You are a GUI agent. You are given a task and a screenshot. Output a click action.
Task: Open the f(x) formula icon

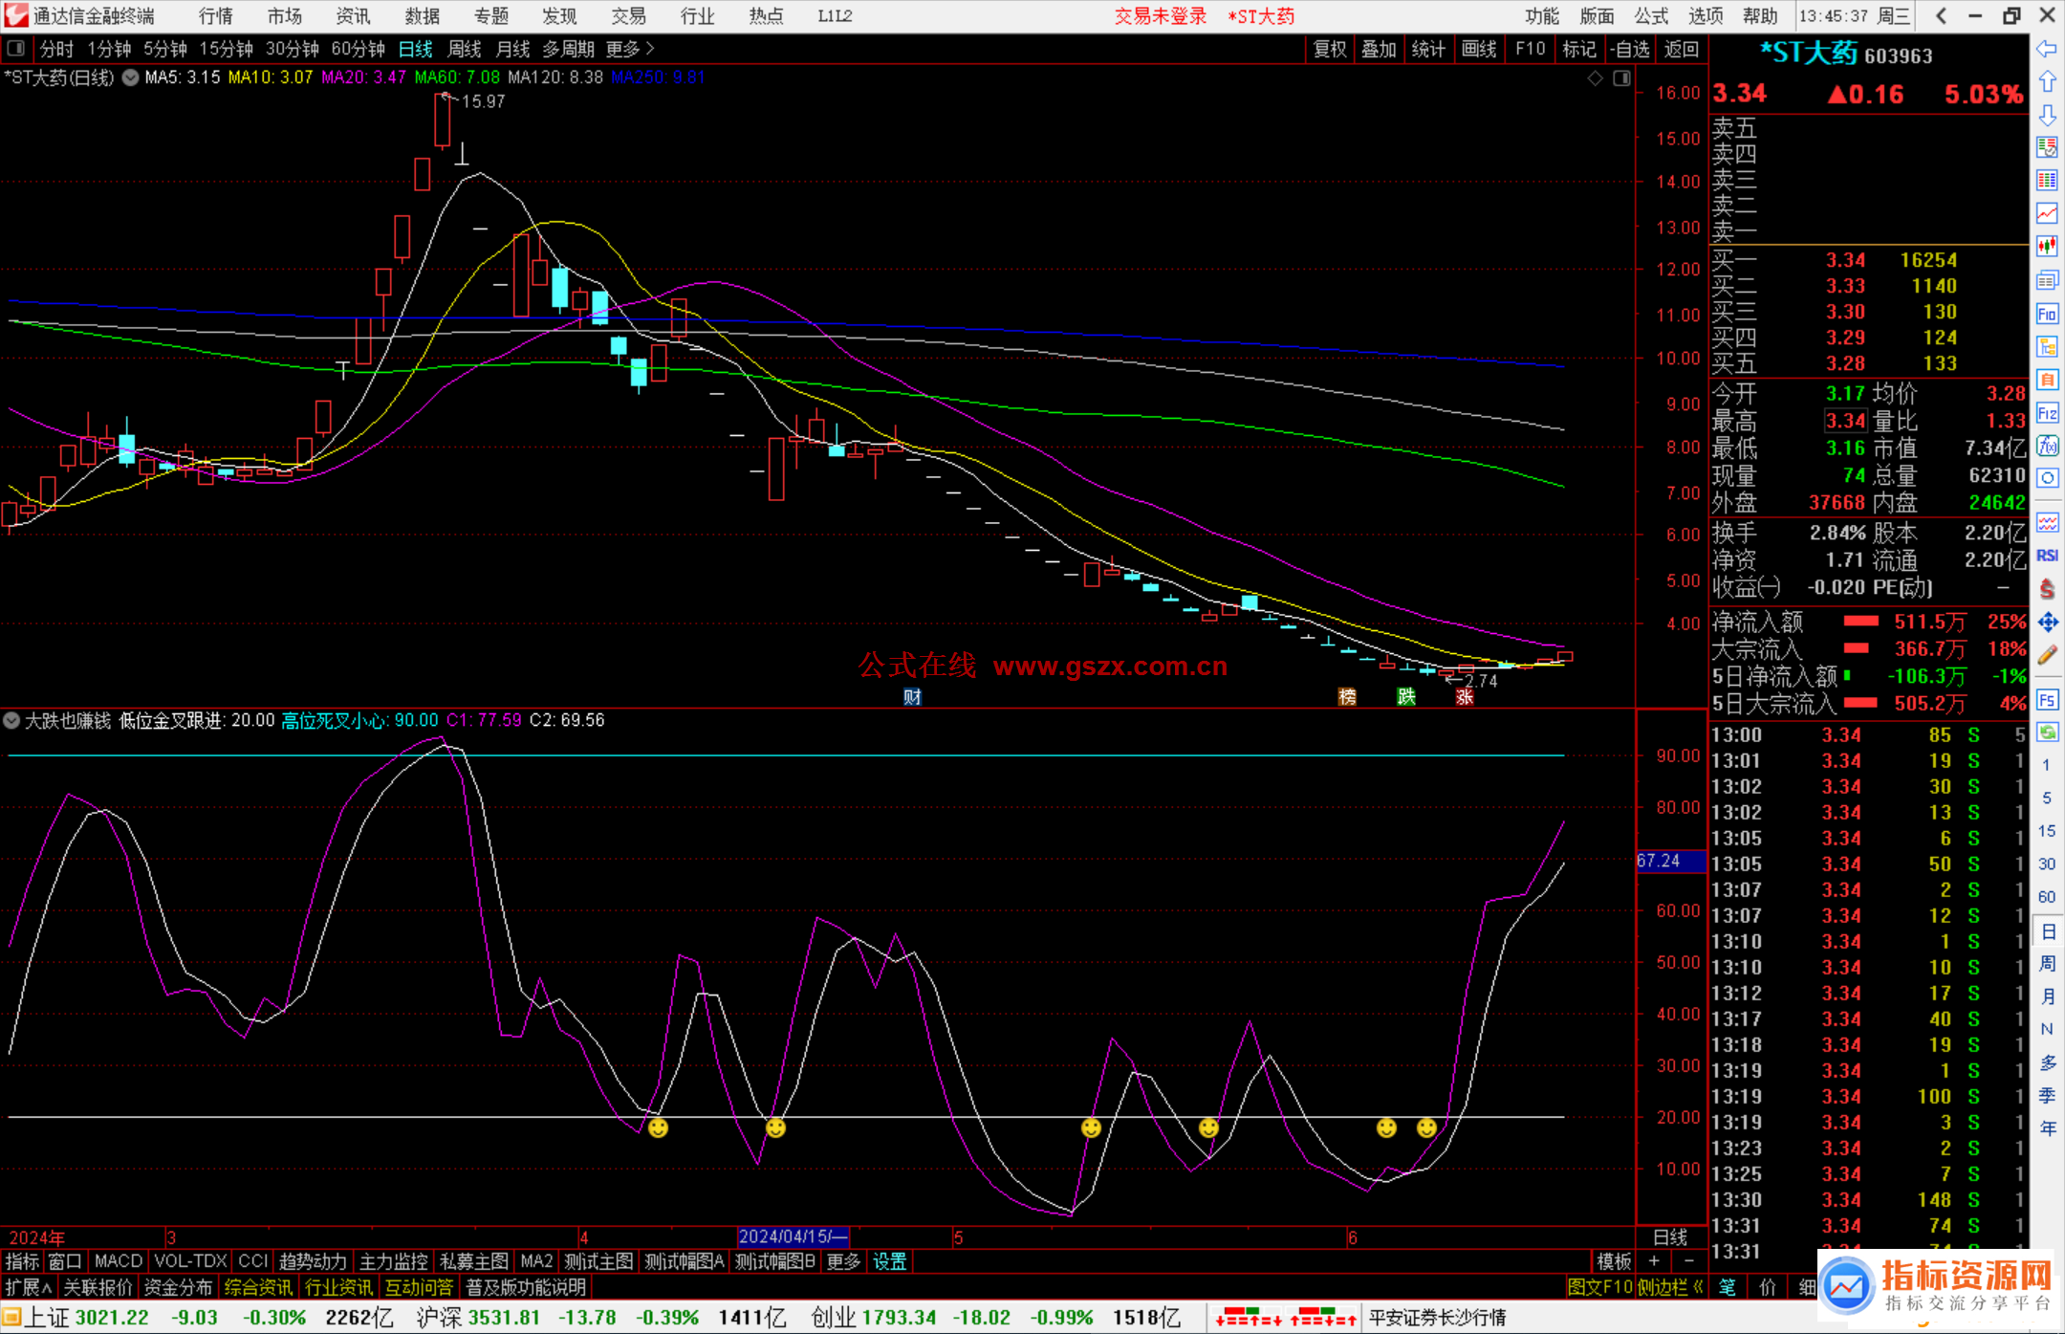(x=2047, y=446)
